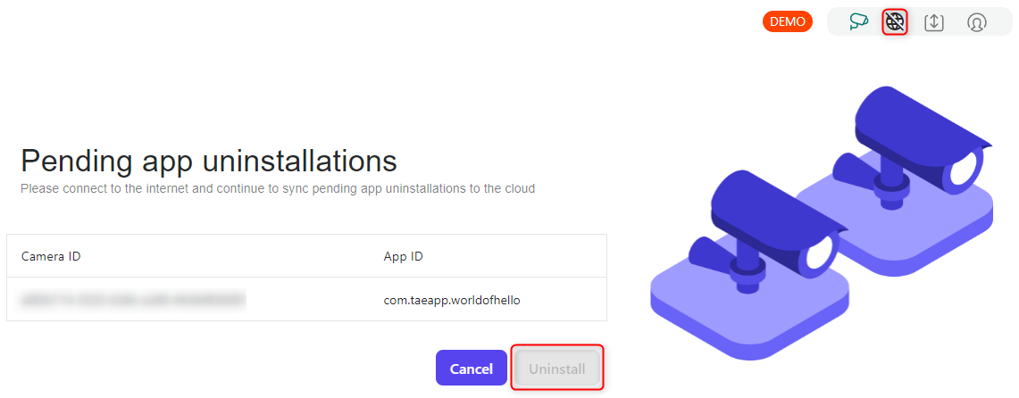This screenshot has width=1019, height=398.
Task: Click the Pending app uninstallations heading
Action: click(209, 161)
